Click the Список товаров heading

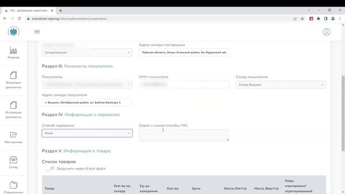coord(59,162)
